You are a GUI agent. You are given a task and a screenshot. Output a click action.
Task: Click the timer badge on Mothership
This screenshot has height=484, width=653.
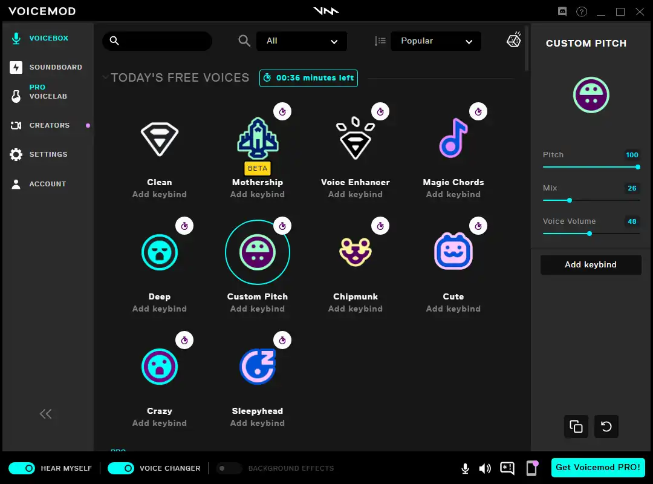282,112
